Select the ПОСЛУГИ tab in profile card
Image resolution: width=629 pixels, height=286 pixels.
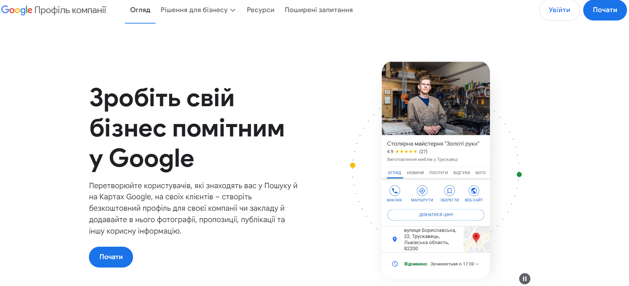click(438, 173)
